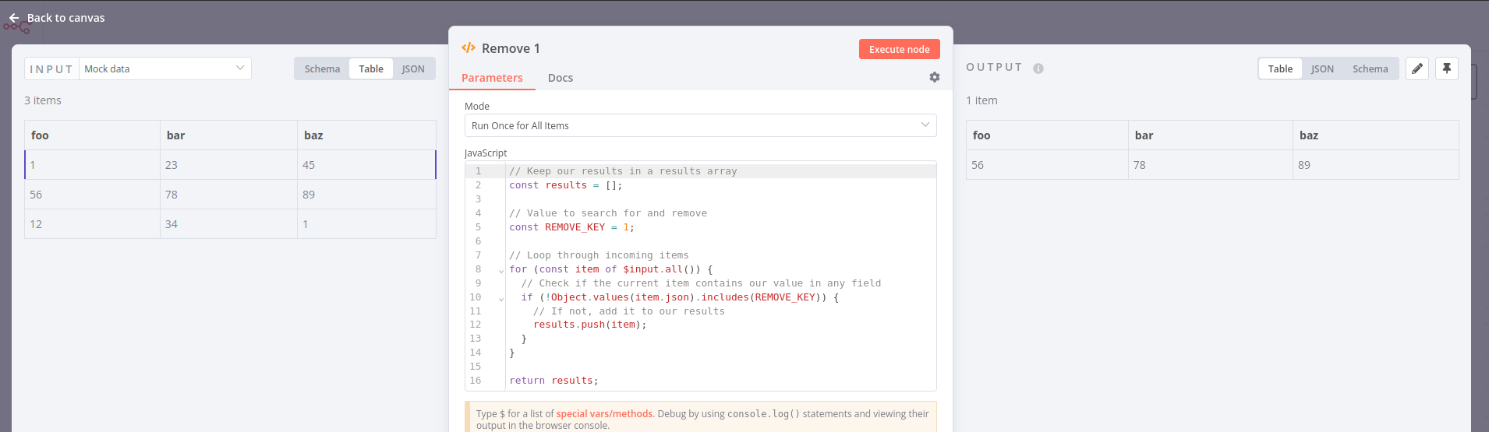Switch output view to Schema
Viewport: 1489px width, 432px height.
click(1370, 68)
